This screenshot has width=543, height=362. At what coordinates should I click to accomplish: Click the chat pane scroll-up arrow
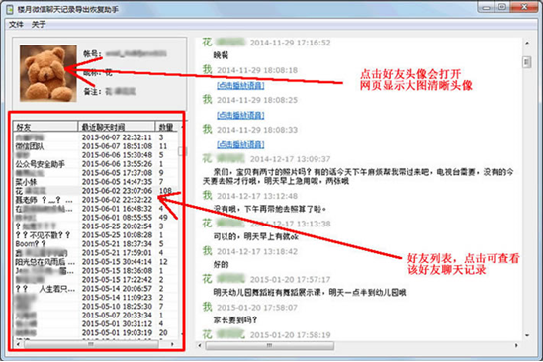(527, 43)
